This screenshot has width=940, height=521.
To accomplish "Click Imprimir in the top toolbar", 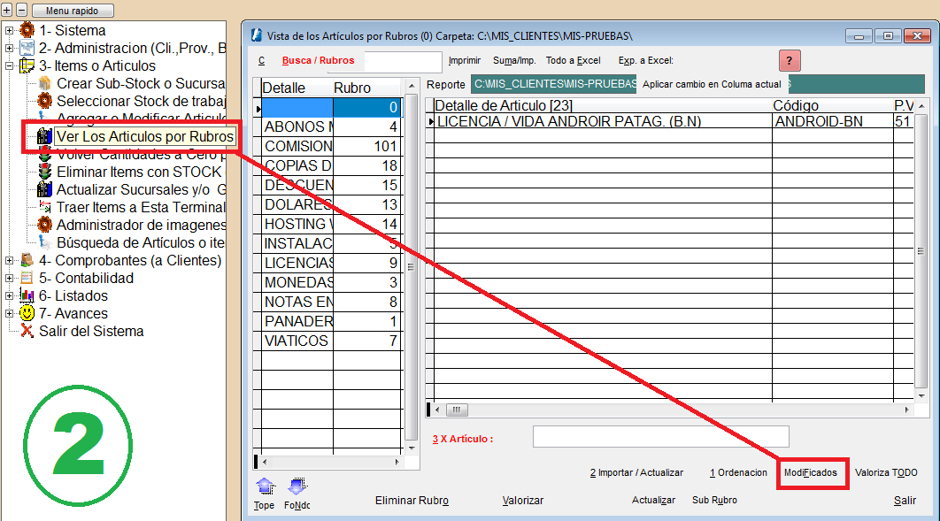I will [x=465, y=60].
